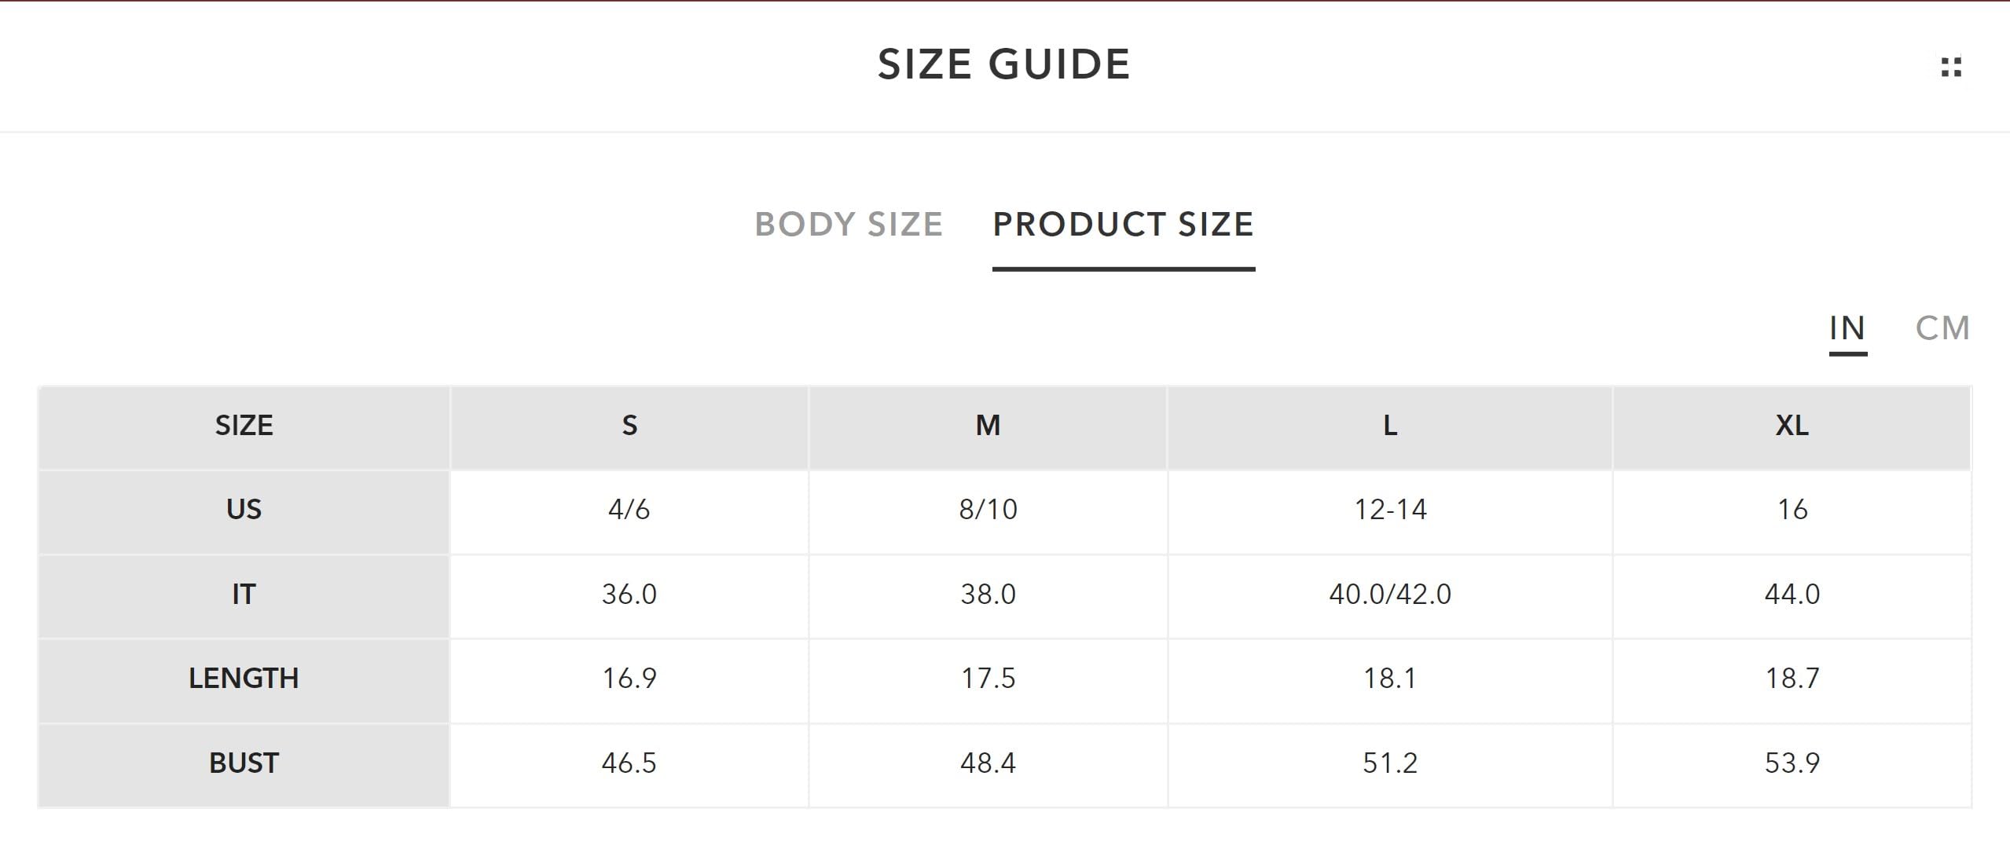The height and width of the screenshot is (849, 2010).
Task: Click the L column header
Action: [1390, 426]
